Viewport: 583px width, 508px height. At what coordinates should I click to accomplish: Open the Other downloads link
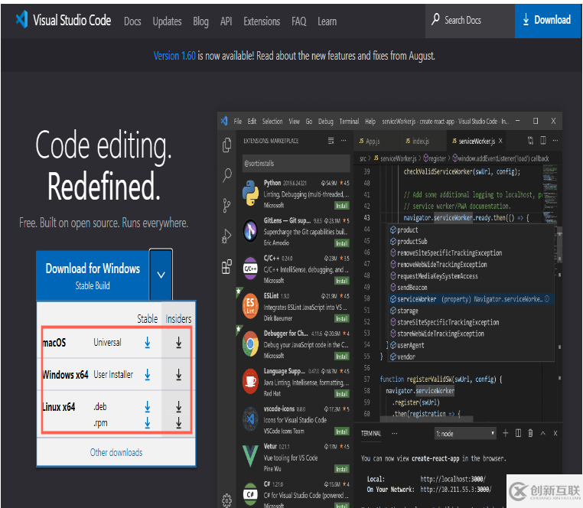pos(116,453)
